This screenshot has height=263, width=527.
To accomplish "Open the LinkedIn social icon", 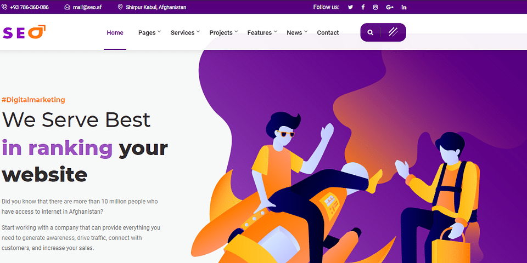I will (404, 7).
